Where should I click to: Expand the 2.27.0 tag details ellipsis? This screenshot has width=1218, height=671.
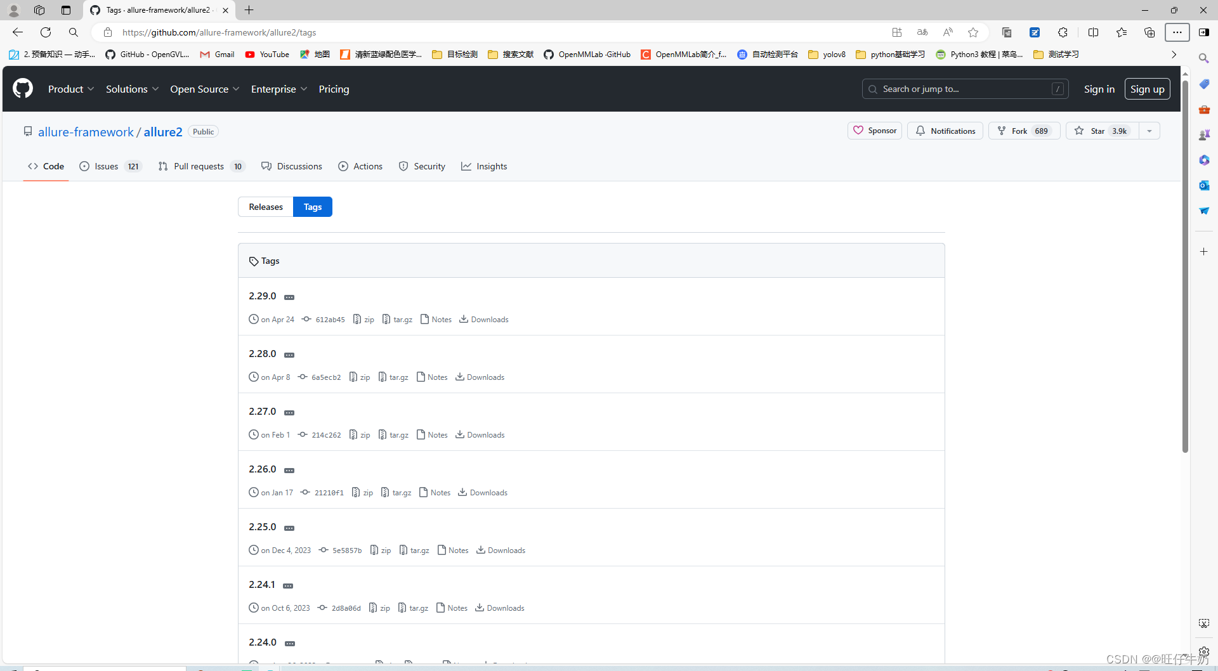pos(289,413)
